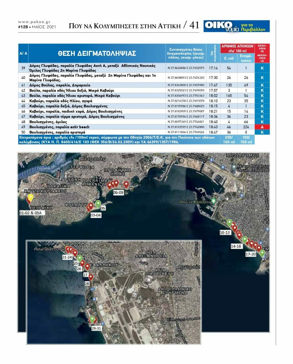Click the green Μαρίνα Φλοίσβου marker icon
Image resolution: width=293 pixels, height=364 pixels.
pos(214,201)
